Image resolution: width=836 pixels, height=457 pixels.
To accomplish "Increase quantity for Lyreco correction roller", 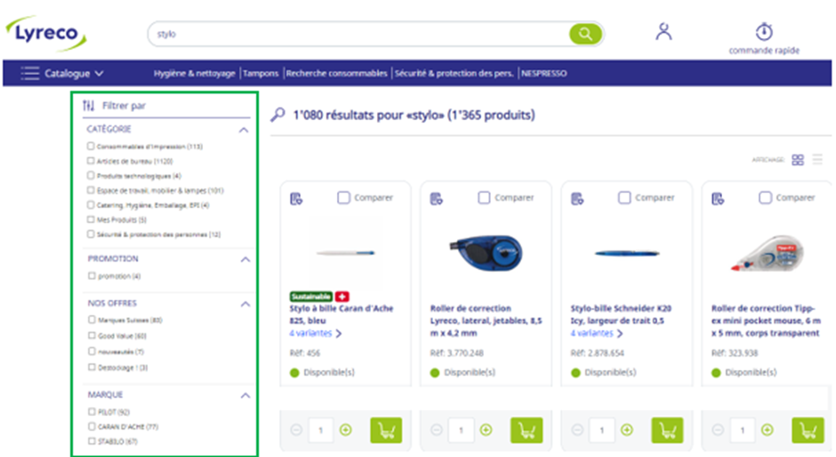I will tap(486, 429).
